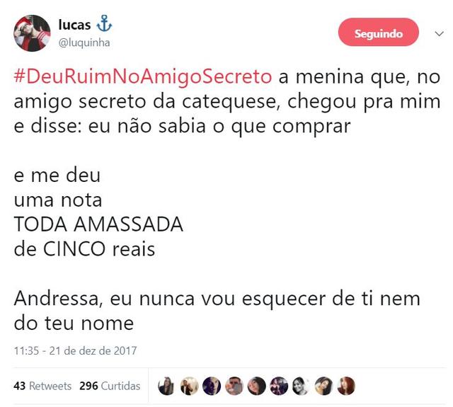This screenshot has width=453, height=407.
Task: Open the @luquinha handle link
Action: pos(84,42)
